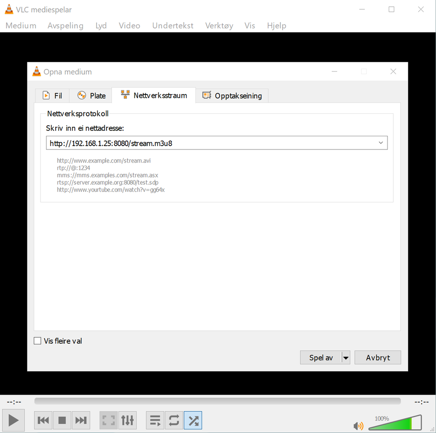The height and width of the screenshot is (433, 436).
Task: Open the Medium menu
Action: (21, 26)
